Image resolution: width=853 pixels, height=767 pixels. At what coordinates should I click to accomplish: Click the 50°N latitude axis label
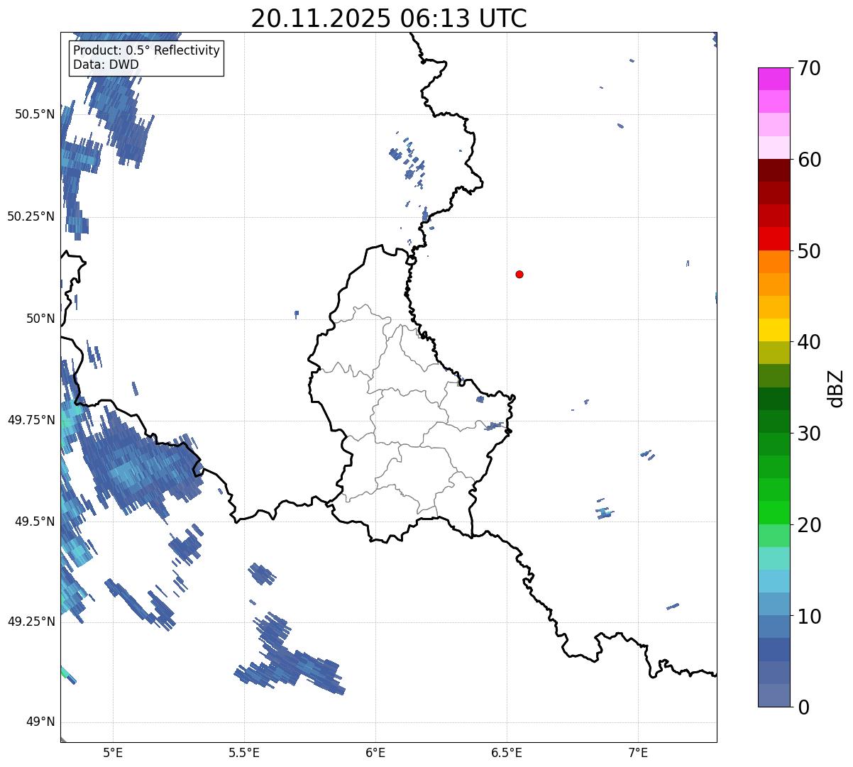pyautogui.click(x=40, y=319)
